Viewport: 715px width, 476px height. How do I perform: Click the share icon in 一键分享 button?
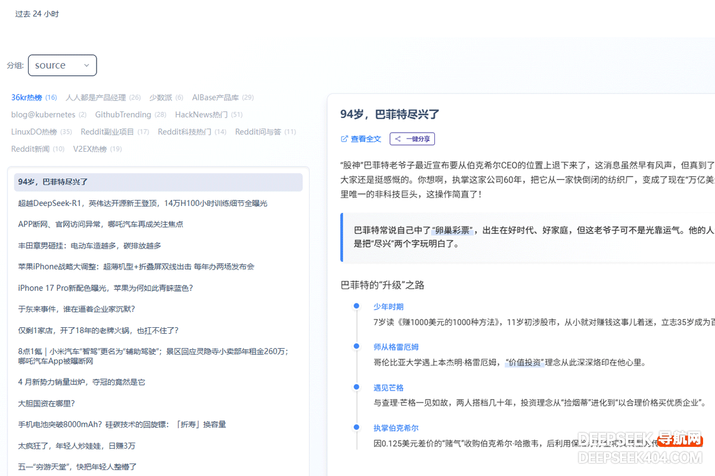[398, 139]
